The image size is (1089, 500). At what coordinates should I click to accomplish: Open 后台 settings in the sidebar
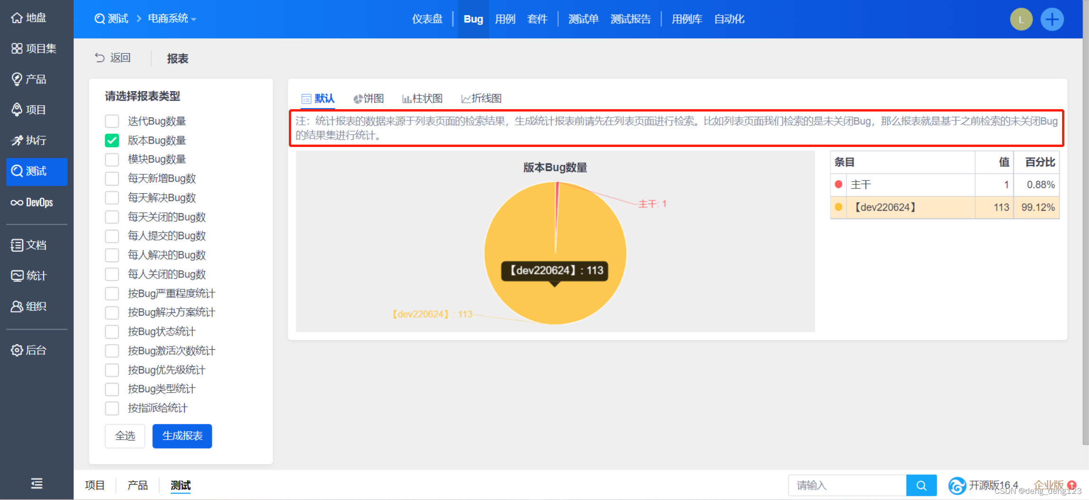tap(29, 350)
